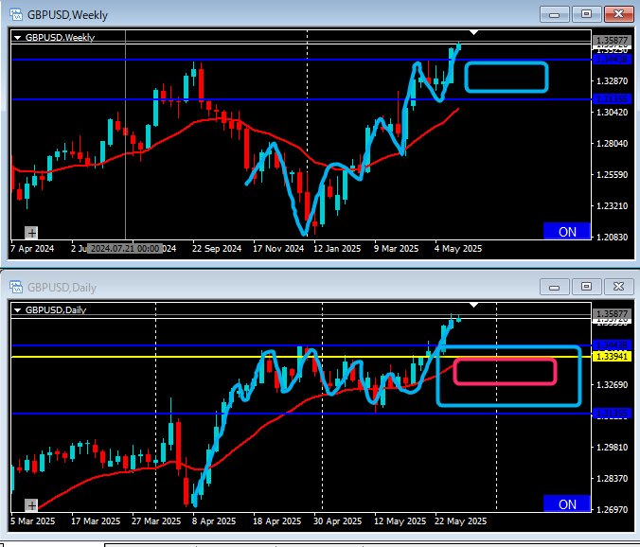Select the 1.34438 level label in Weekly chart
Image resolution: width=640 pixels, height=547 pixels.
[612, 60]
